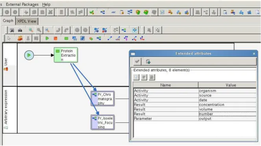Select the number value cell
Viewport: 261px width, 146px height.
(x=228, y=114)
